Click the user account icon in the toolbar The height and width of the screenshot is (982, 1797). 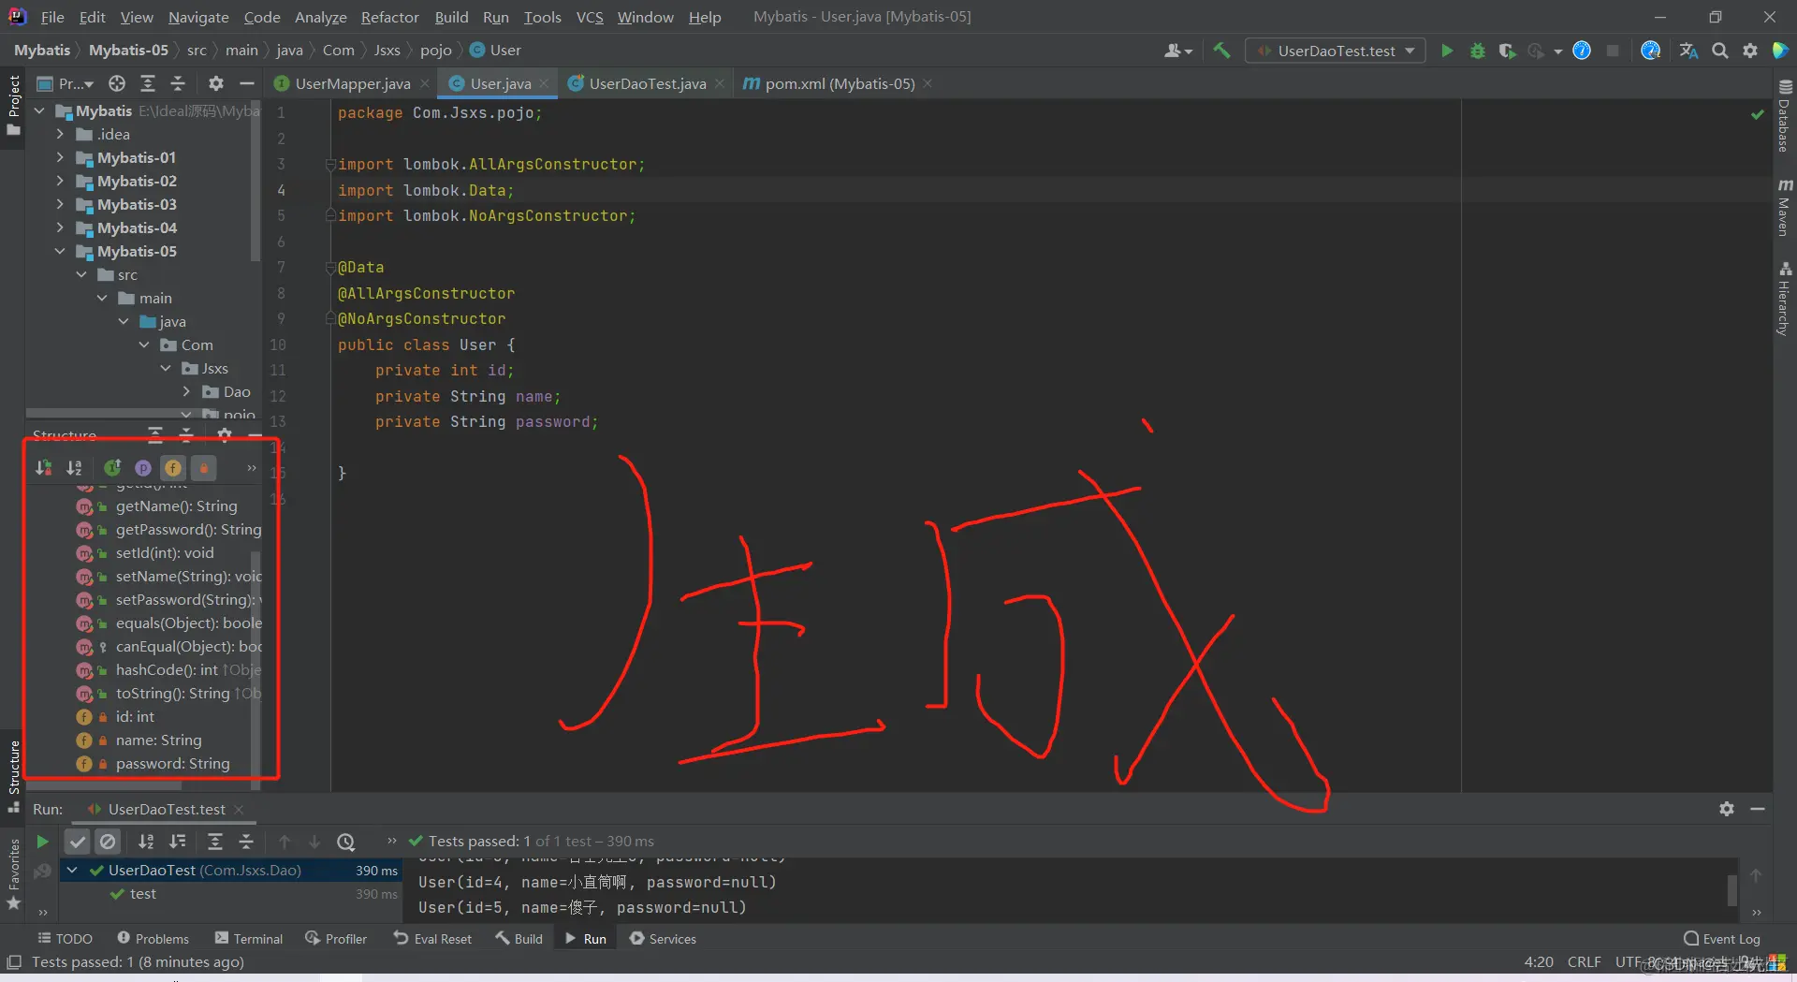click(1177, 51)
